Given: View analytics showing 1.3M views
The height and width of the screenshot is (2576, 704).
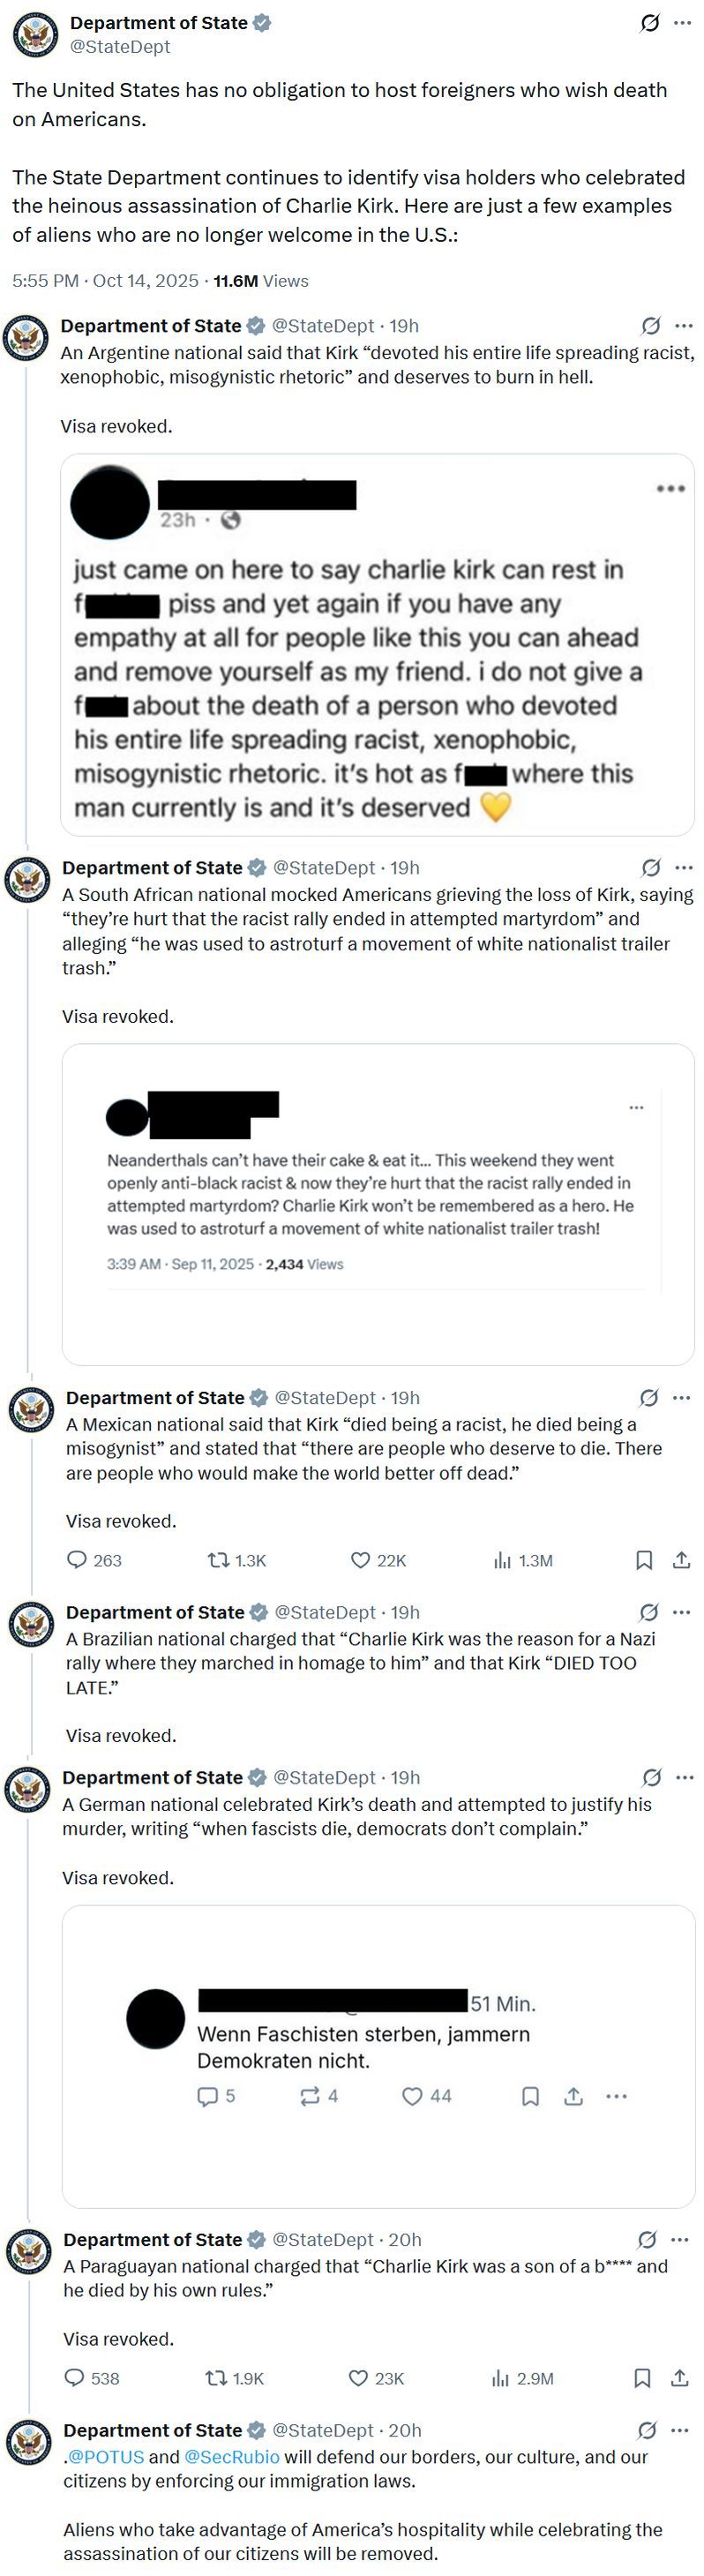Looking at the screenshot, I should point(522,1560).
